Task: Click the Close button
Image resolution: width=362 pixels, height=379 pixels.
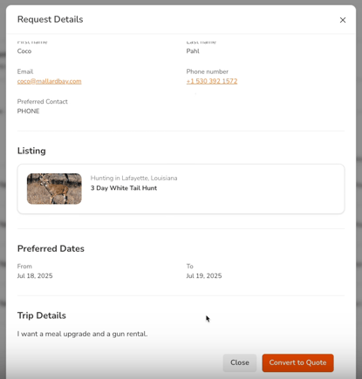Action: tap(240, 362)
